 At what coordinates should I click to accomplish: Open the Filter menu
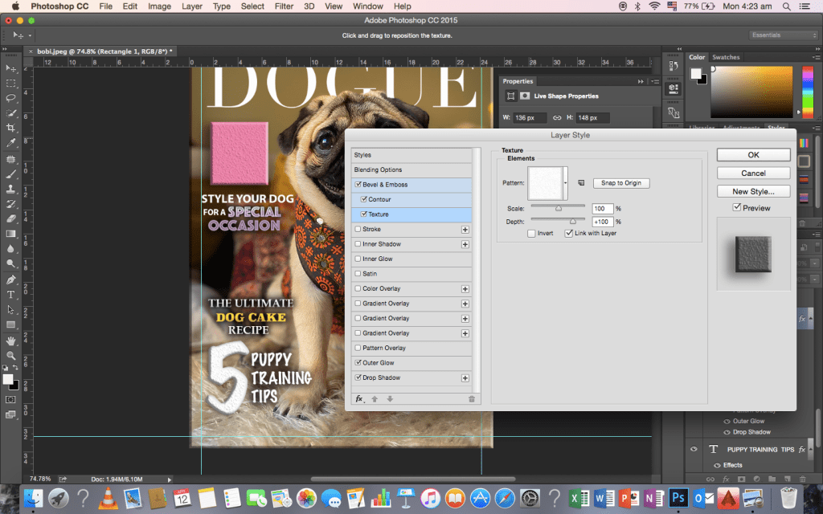point(284,6)
